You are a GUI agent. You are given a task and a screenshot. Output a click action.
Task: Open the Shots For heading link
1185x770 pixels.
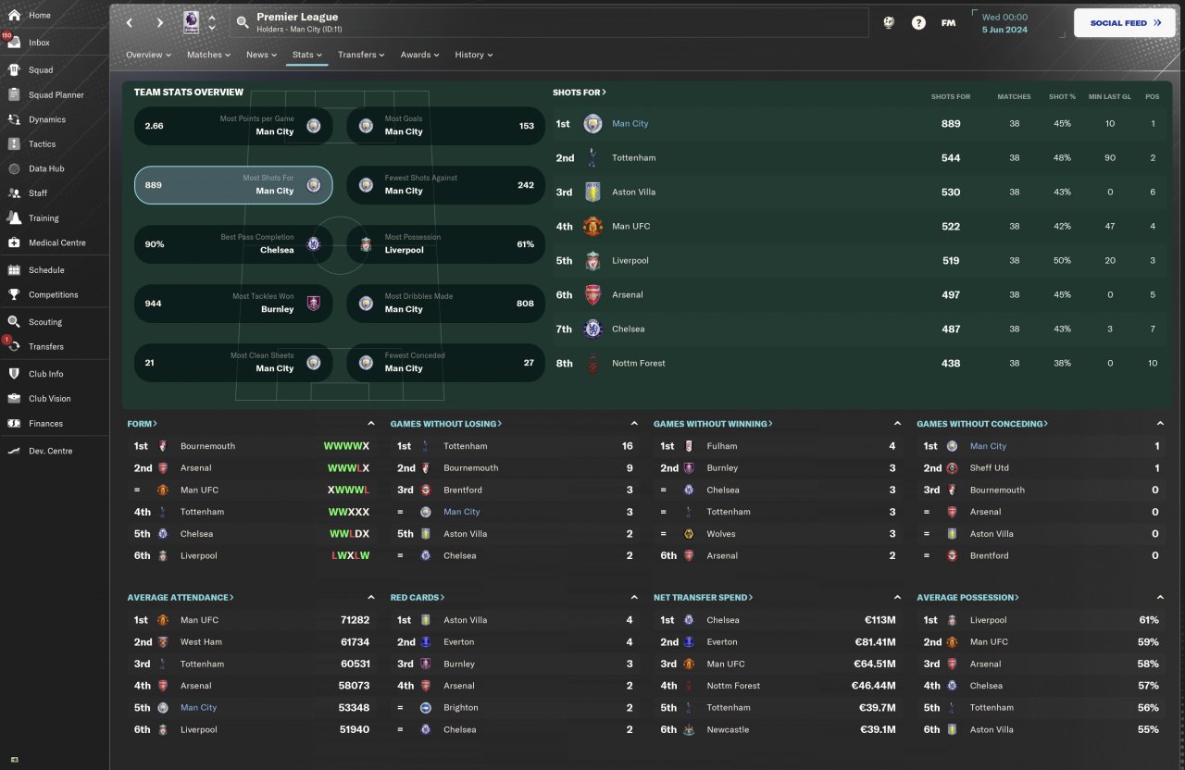580,93
